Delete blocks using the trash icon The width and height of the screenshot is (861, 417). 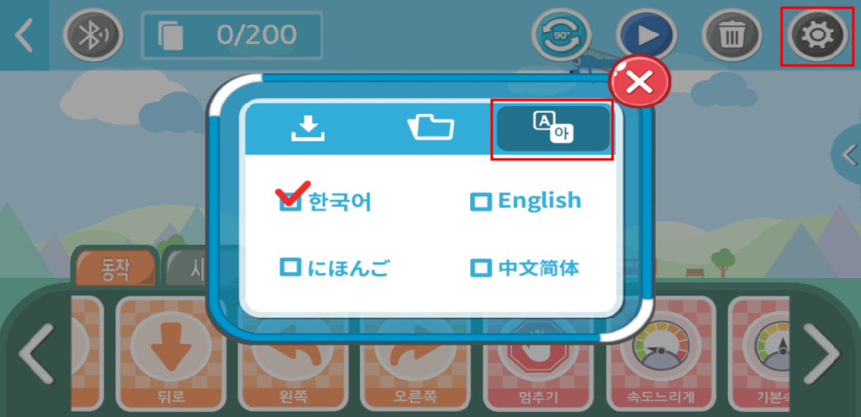click(x=732, y=35)
